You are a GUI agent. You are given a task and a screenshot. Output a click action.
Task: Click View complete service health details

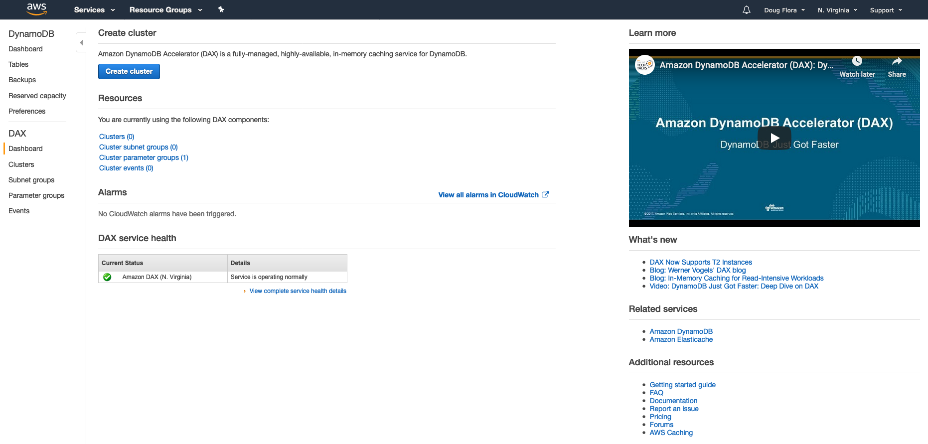pyautogui.click(x=298, y=291)
